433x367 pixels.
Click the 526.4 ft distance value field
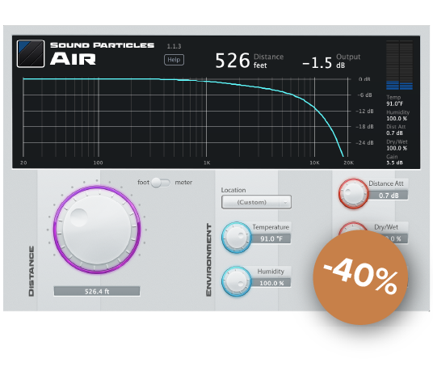pos(97,291)
